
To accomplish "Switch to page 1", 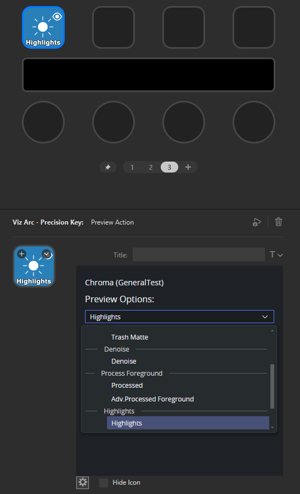I will (132, 167).
